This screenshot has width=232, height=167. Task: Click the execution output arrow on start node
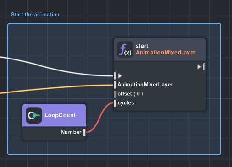pyautogui.click(x=199, y=67)
